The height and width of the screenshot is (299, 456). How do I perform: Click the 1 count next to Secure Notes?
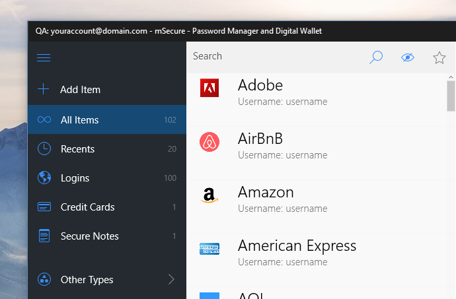coord(174,236)
